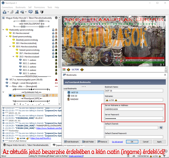169x158 pixels.
Task: Click channel tree scrollbar up arrow
Action: pos(59,18)
